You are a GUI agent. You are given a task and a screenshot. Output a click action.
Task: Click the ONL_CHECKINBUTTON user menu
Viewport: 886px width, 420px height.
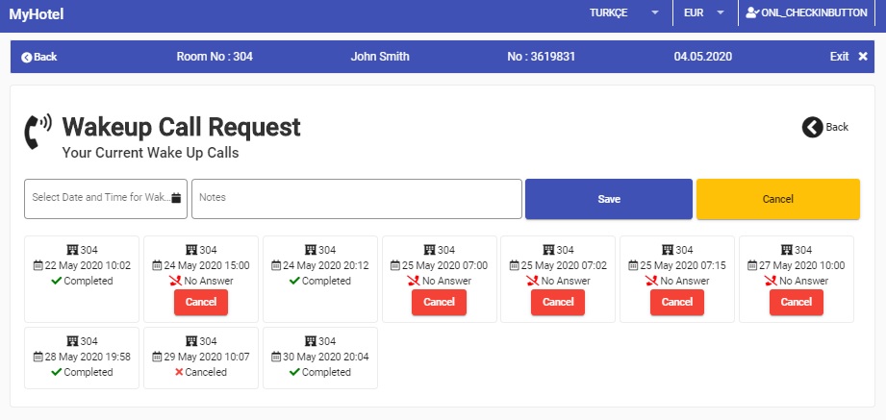(806, 13)
